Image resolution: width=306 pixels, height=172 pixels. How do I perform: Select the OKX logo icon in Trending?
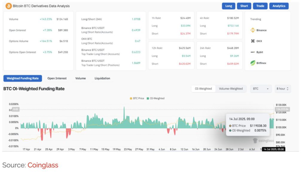click(x=253, y=41)
